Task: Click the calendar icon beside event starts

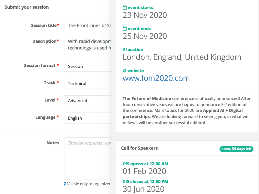Action: (125, 8)
